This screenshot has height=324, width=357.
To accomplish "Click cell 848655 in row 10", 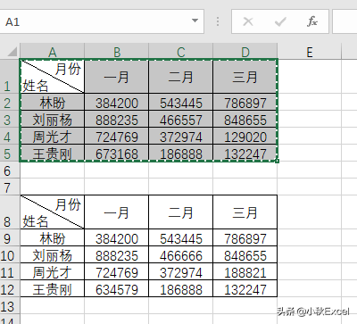I will click(x=245, y=254).
